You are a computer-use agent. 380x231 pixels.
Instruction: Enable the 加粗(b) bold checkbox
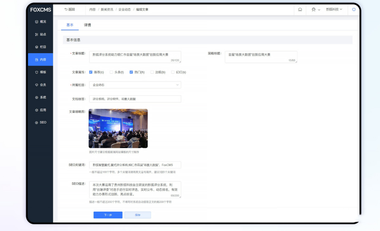[x=152, y=72]
